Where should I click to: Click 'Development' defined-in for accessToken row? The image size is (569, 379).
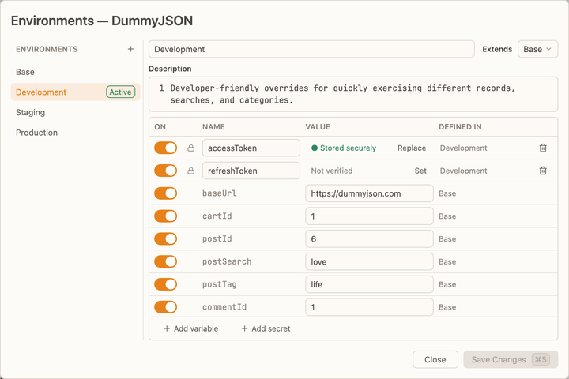[463, 148]
